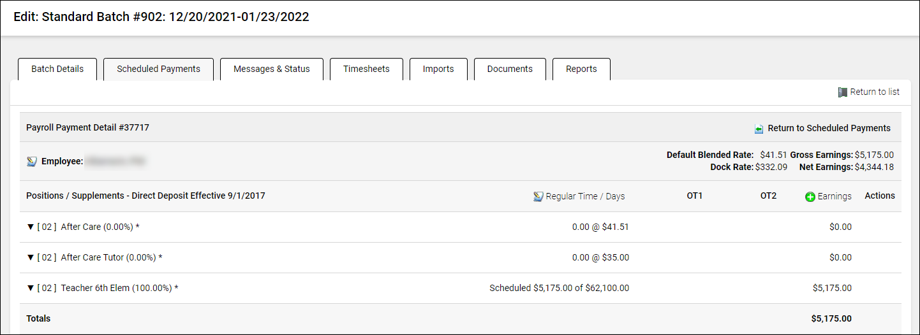Image resolution: width=920 pixels, height=335 pixels.
Task: Click the Return to Scheduled Payments arrow icon
Action: [x=759, y=129]
